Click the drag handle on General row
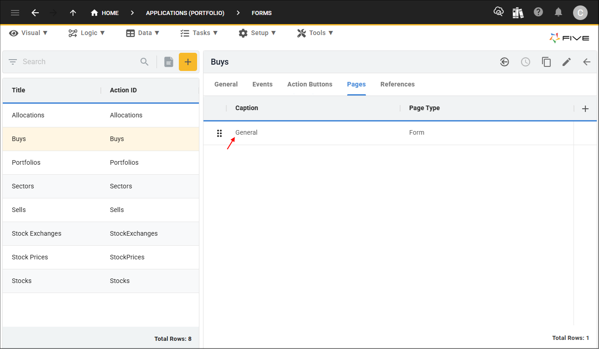599x349 pixels. [219, 133]
